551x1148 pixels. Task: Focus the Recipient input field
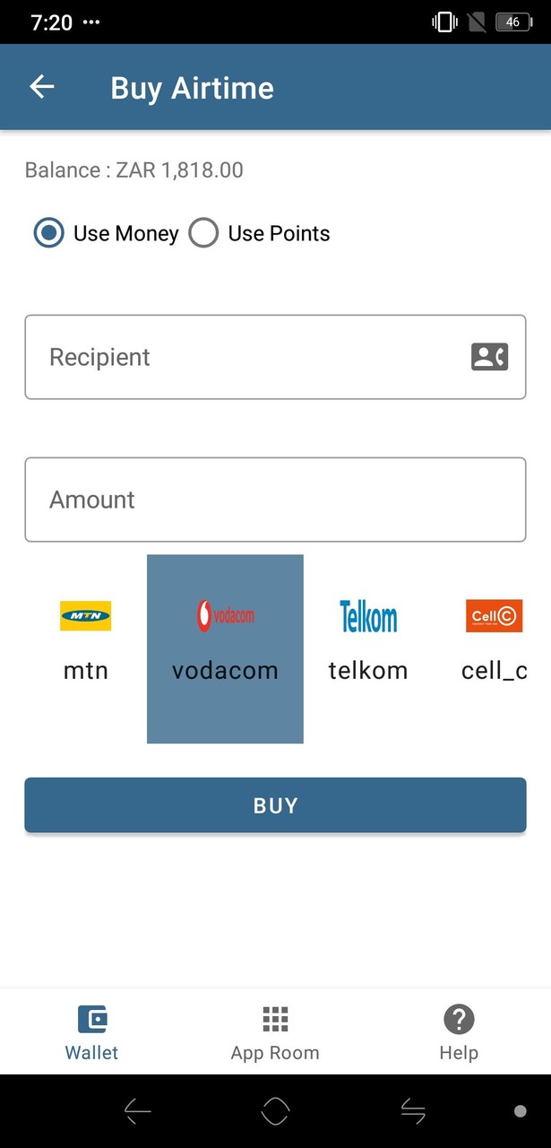point(251,357)
